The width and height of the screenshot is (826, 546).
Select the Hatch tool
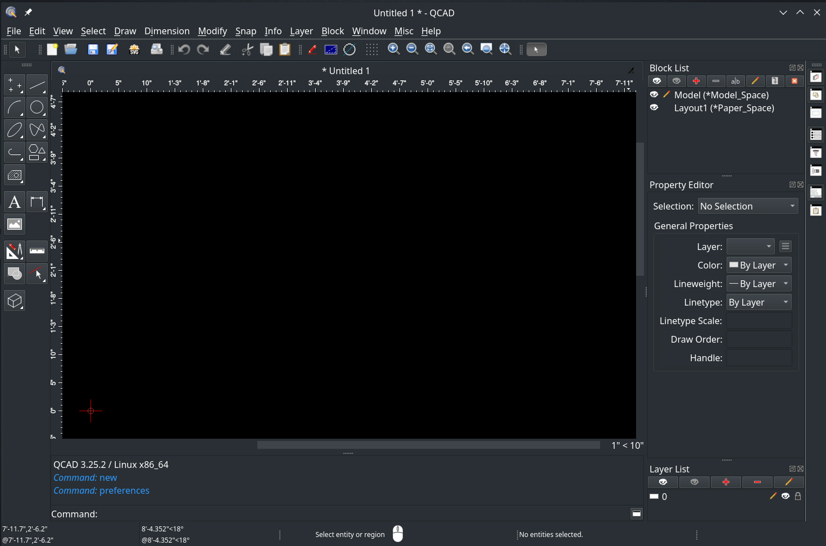[x=15, y=175]
